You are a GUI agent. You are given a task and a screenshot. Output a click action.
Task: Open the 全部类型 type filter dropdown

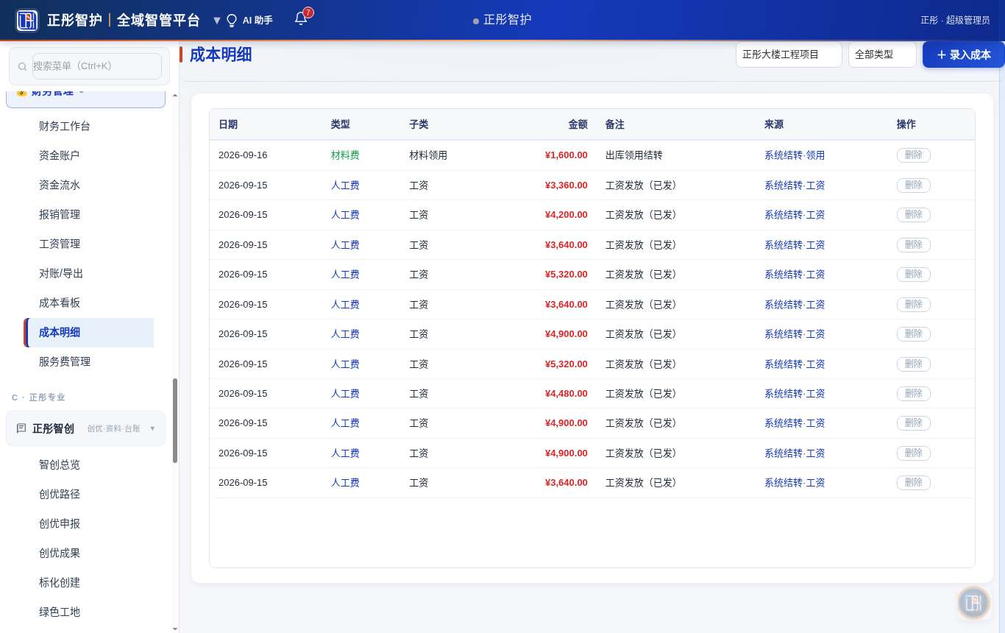882,54
